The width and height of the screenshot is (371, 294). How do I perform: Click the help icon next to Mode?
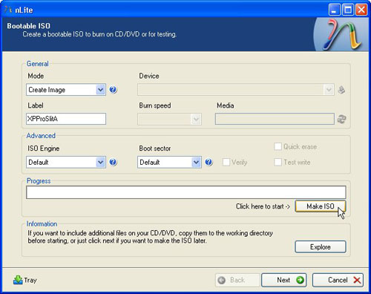[113, 90]
